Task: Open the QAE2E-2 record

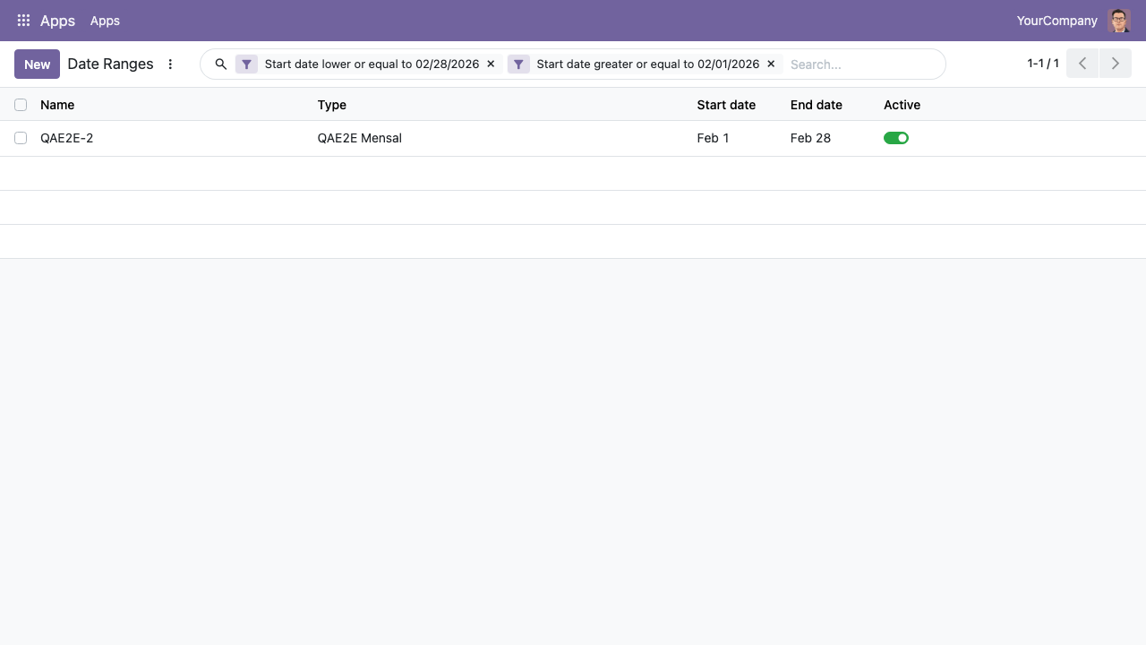Action: [67, 138]
